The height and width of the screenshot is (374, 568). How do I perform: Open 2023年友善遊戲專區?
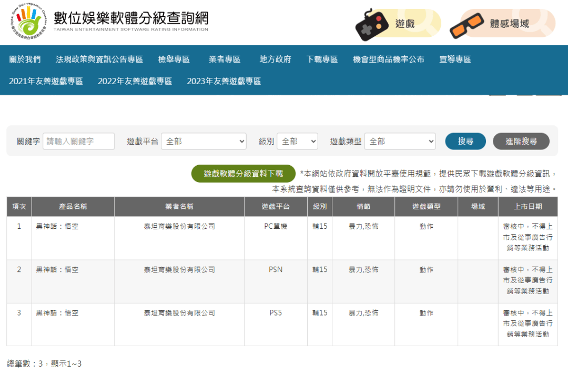point(224,81)
